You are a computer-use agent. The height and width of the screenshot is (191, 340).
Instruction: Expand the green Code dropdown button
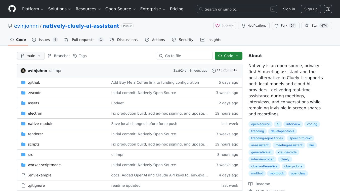(x=228, y=56)
